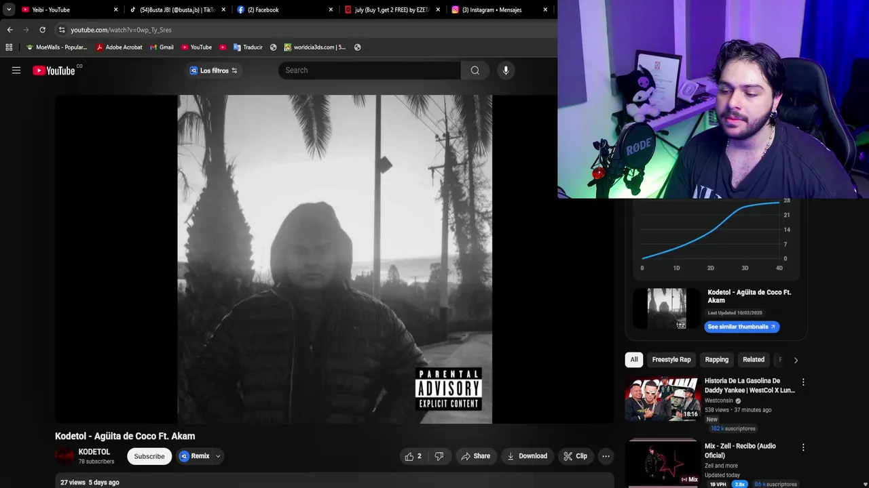Image resolution: width=869 pixels, height=488 pixels.
Task: Start voice search with microphone icon
Action: pos(506,70)
